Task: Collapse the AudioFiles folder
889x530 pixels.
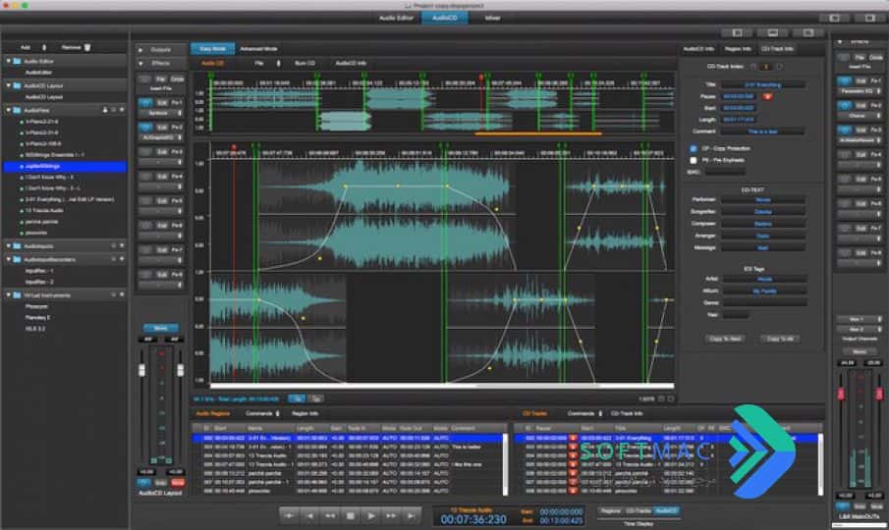Action: coord(9,110)
